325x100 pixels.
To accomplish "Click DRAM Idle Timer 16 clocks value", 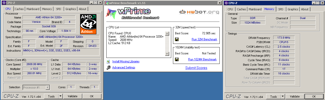I will [284, 74].
